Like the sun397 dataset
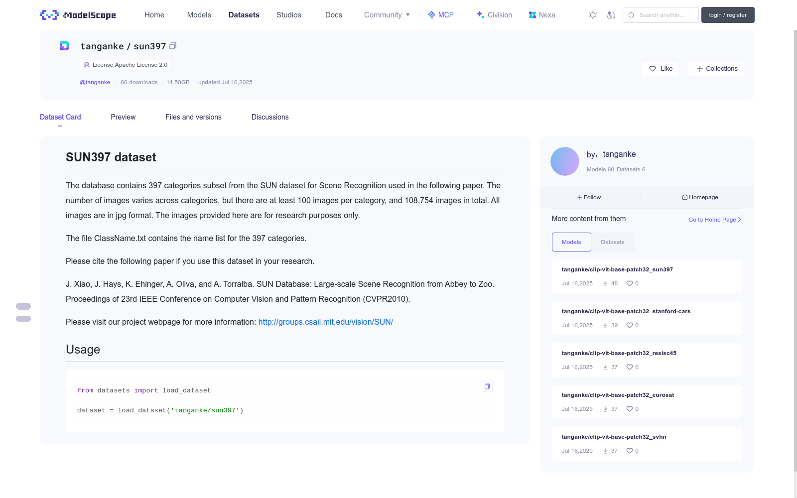797x498 pixels. click(x=661, y=69)
